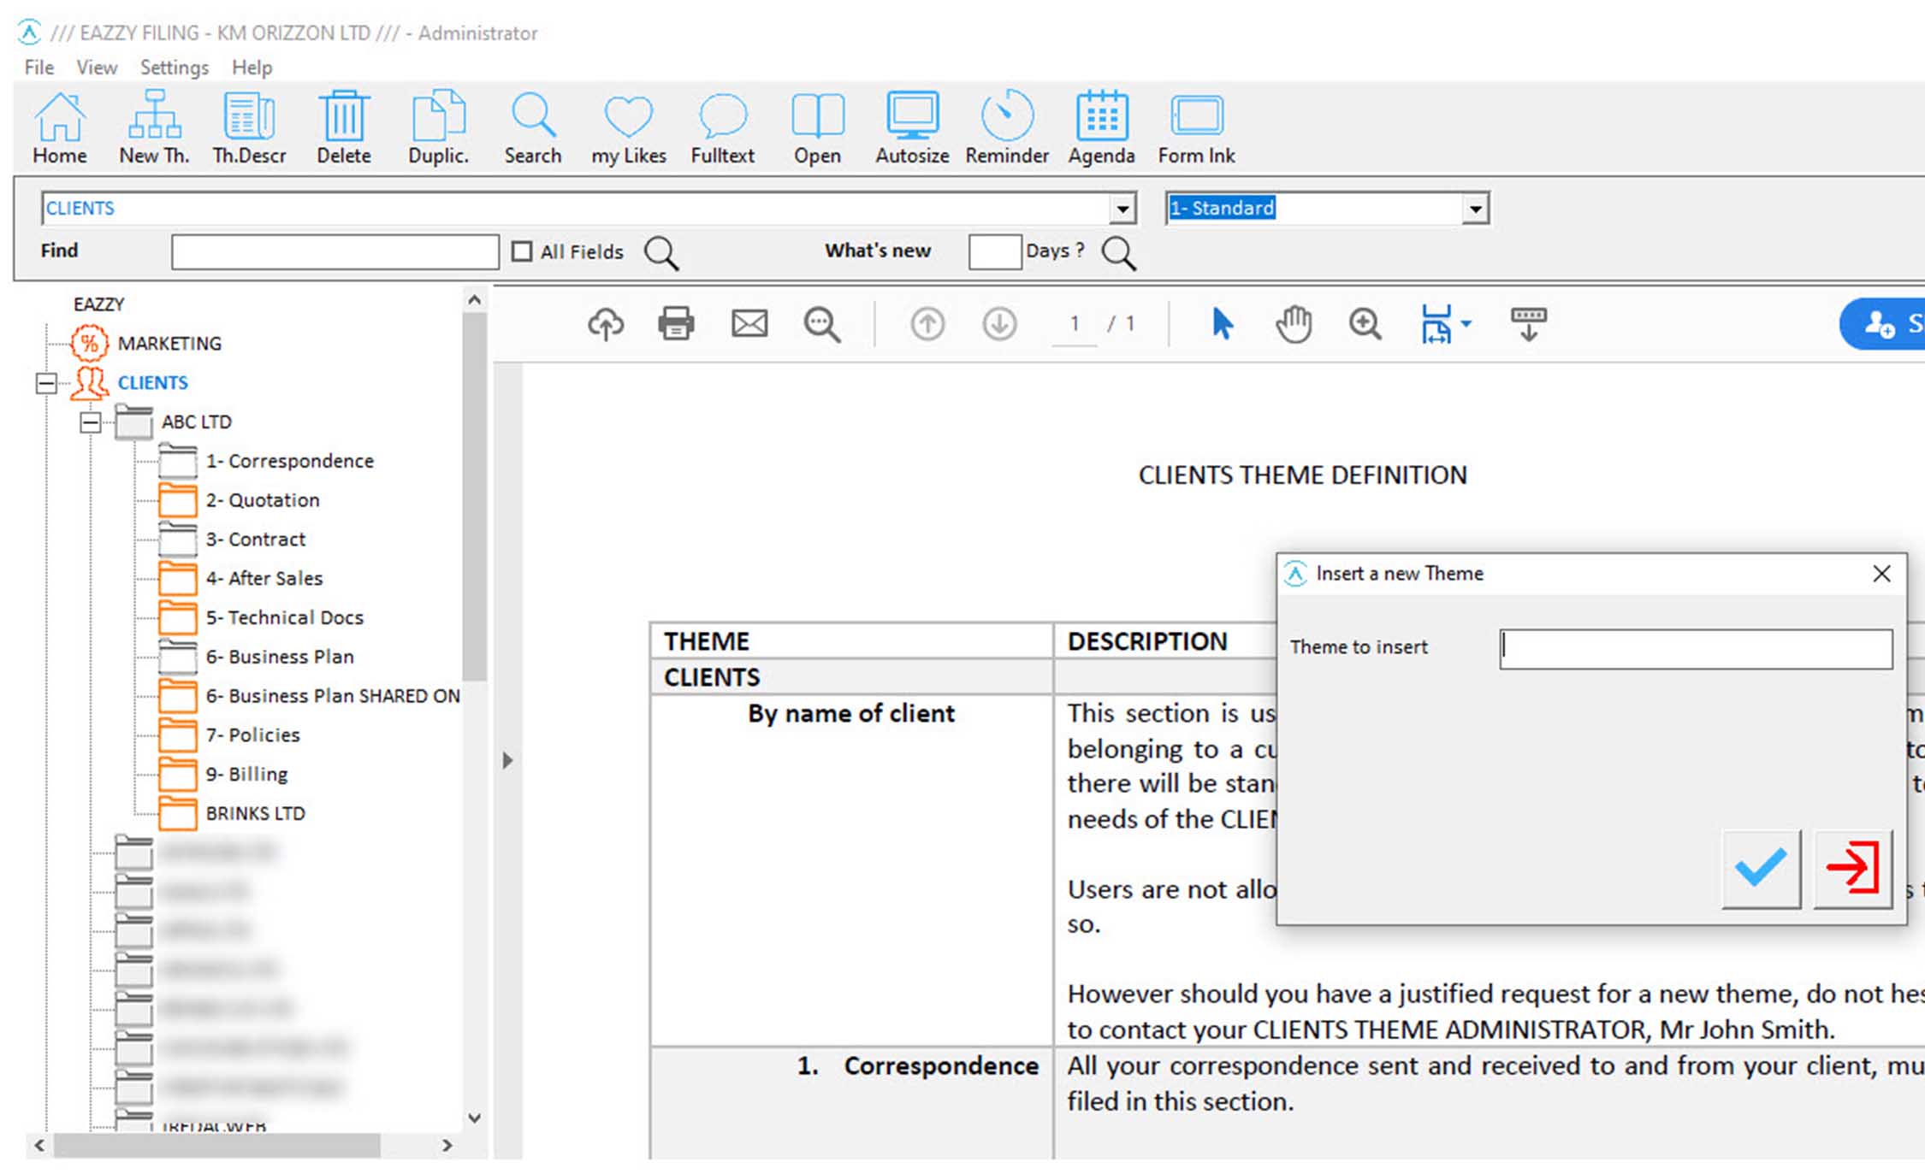Viewport: 1925px width, 1174px height.
Task: Open the Th.Descr theme description tool
Action: tap(249, 127)
